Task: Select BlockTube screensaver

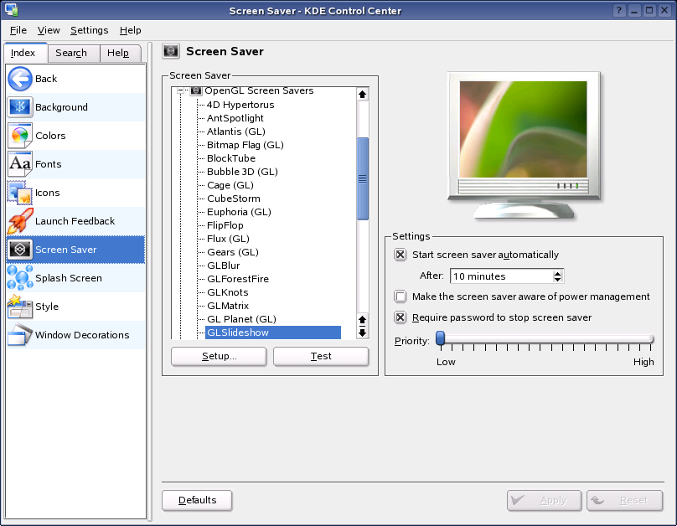Action: pos(231,158)
